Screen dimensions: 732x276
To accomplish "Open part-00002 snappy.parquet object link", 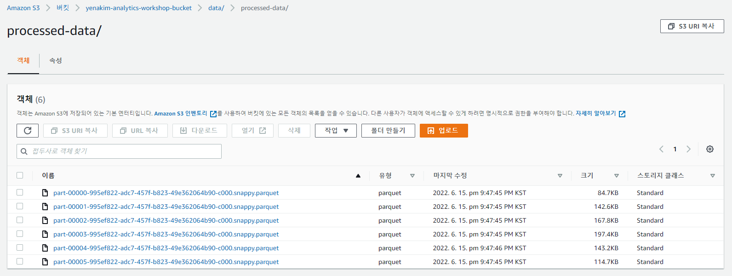I will point(166,220).
